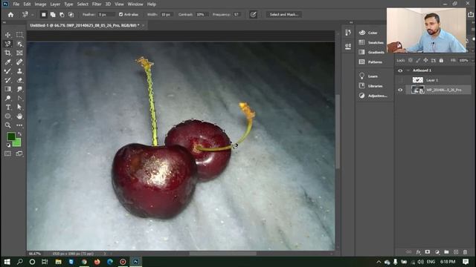The height and width of the screenshot is (267, 476).
Task: Change the screen mode
Action: pyautogui.click(x=19, y=154)
